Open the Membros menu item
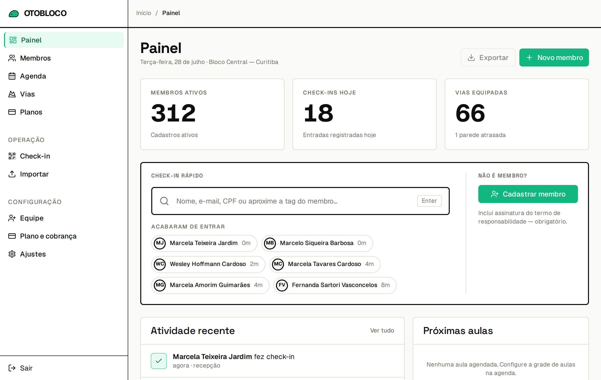601x380 pixels. click(x=64, y=58)
